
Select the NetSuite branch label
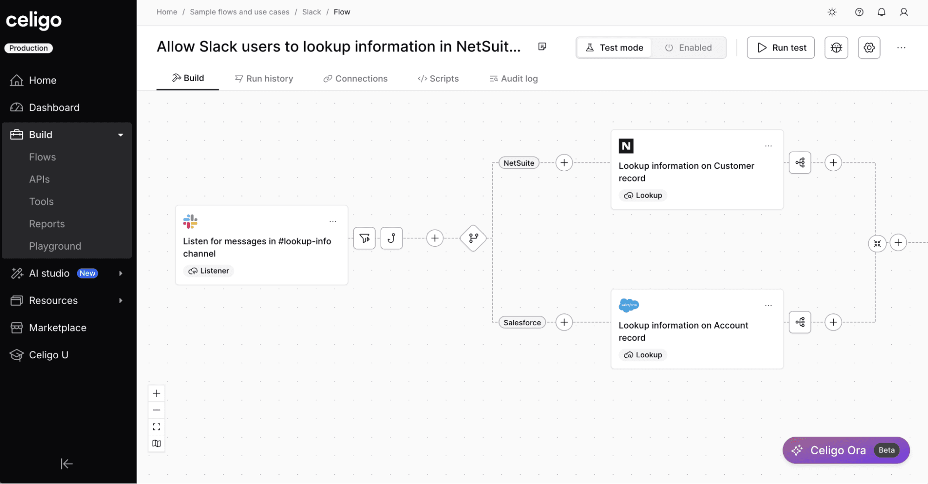pos(519,163)
